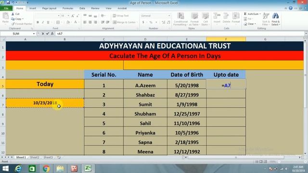308x173 pixels.
Task: Open the font size dropdown
Action: pos(68,16)
